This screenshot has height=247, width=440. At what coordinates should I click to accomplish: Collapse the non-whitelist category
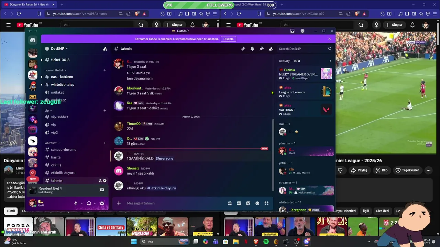[x=55, y=70]
